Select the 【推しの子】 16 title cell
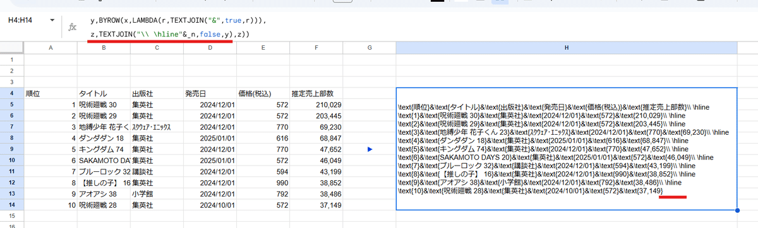 (104, 183)
